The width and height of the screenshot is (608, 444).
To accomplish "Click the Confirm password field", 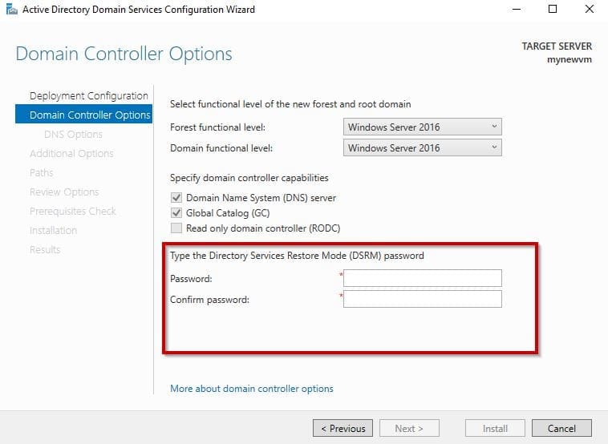I will tap(423, 299).
